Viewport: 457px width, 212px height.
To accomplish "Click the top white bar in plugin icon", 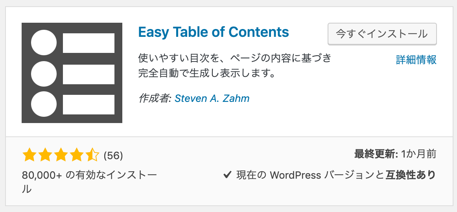I will 88,43.
